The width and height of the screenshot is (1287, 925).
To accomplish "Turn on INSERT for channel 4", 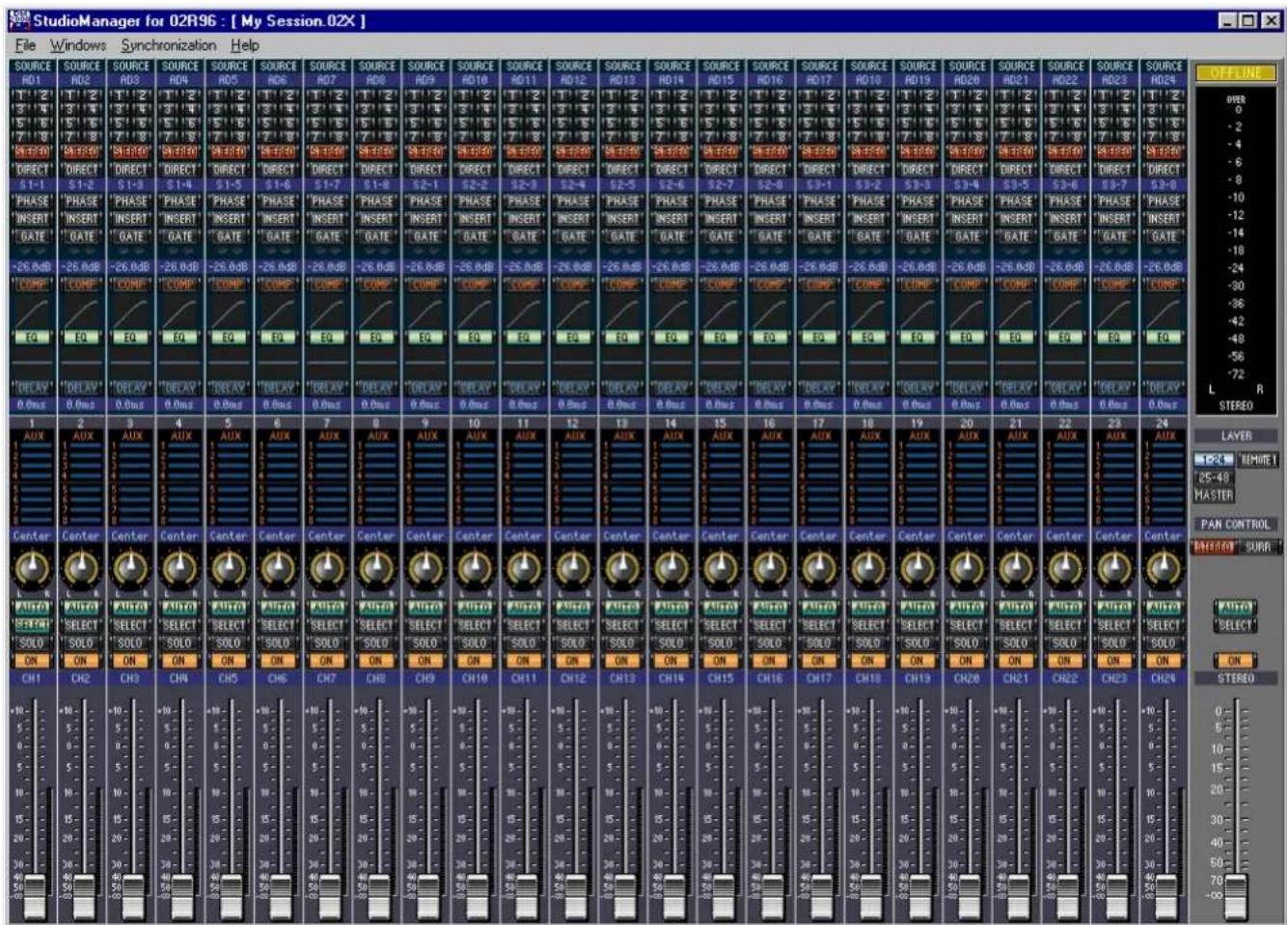I will (179, 218).
